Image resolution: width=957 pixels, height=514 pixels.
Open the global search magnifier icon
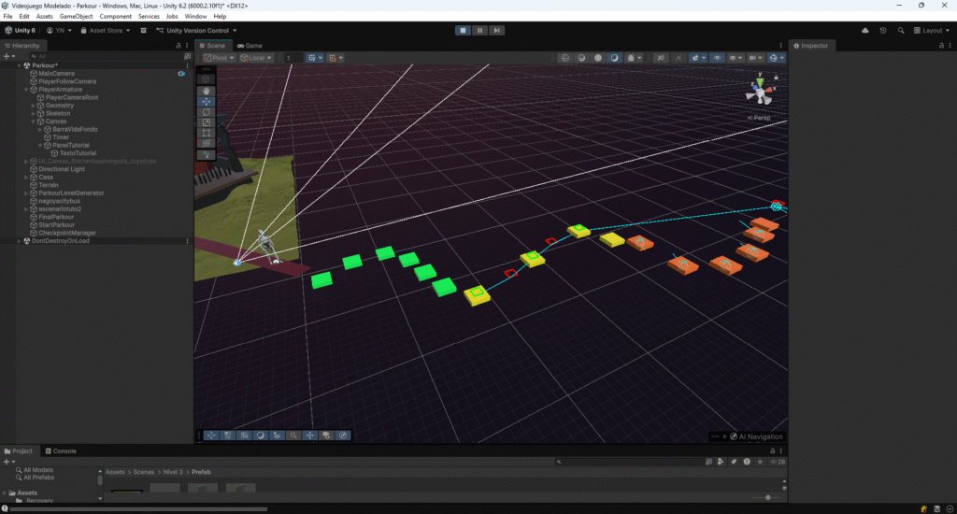(901, 30)
